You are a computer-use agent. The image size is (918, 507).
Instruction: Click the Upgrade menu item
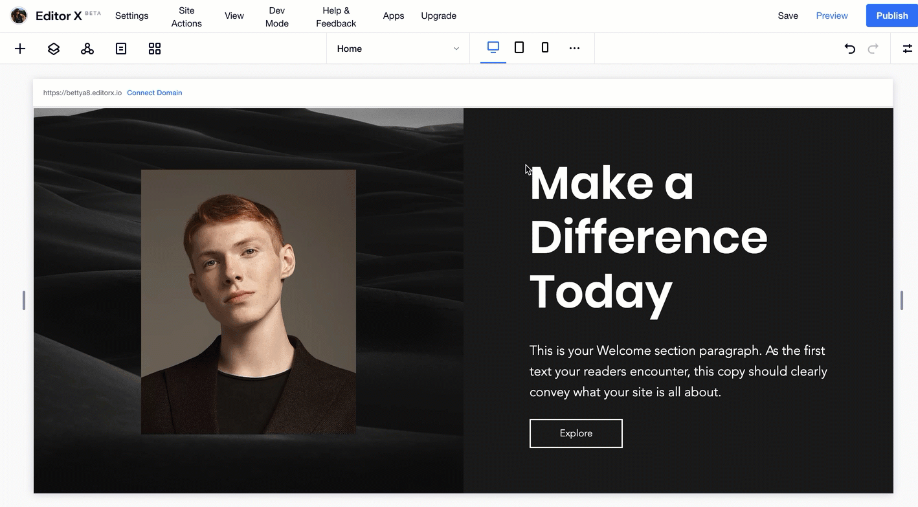439,16
